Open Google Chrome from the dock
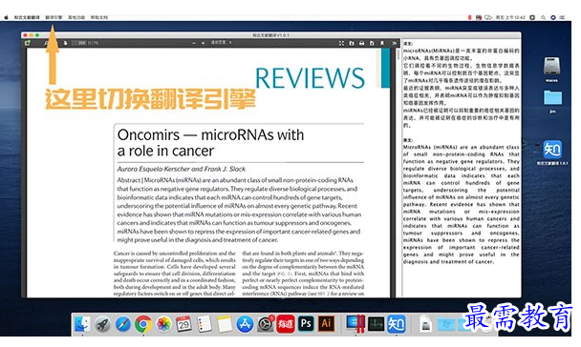The image size is (581, 347). tap(143, 324)
